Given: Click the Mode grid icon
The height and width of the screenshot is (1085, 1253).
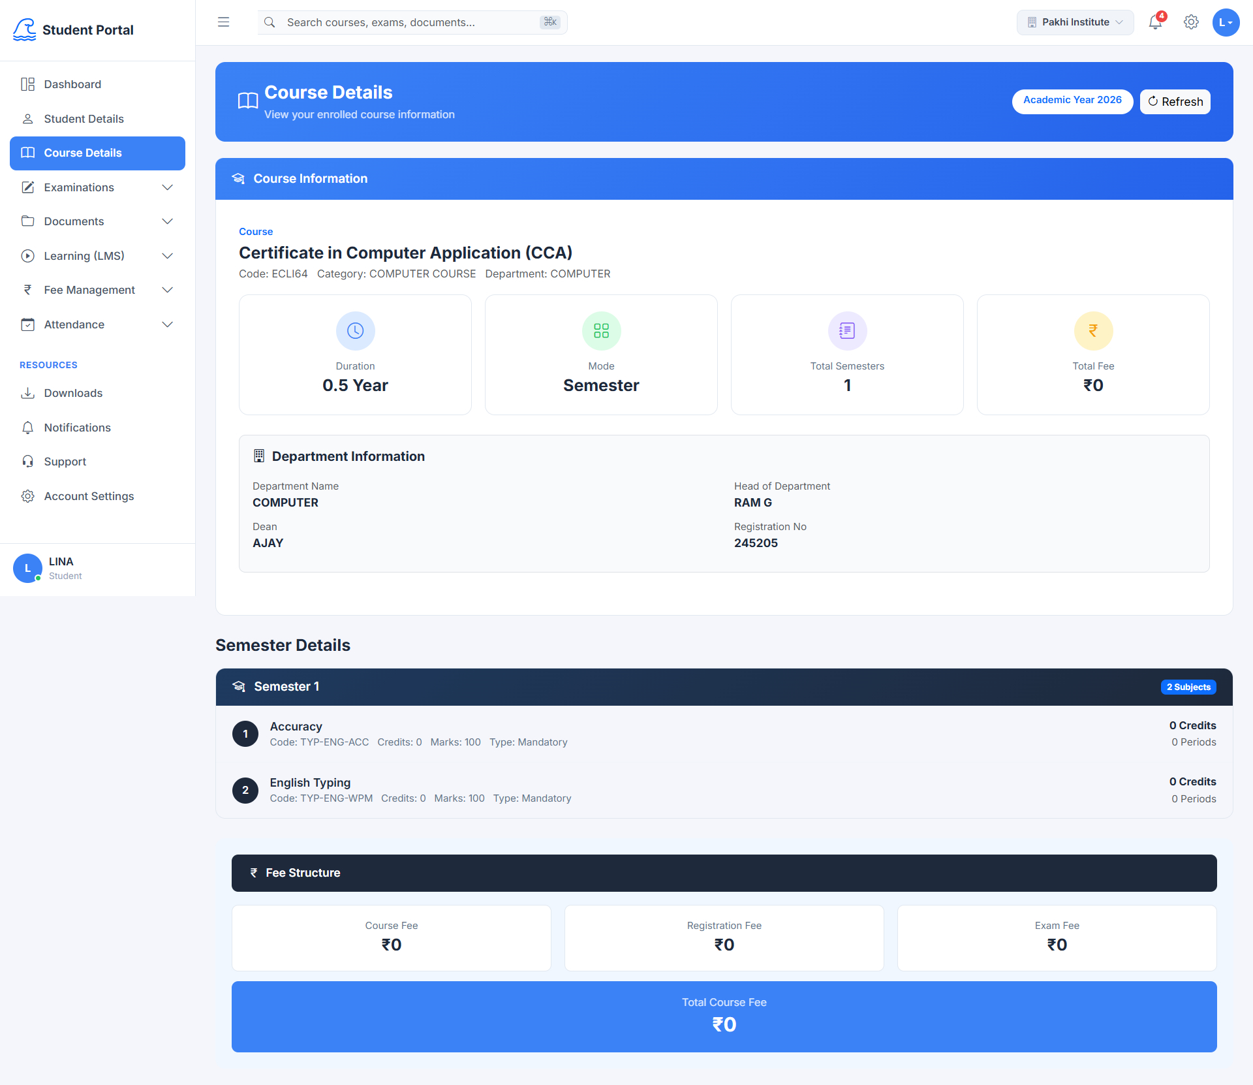Looking at the screenshot, I should 601,331.
